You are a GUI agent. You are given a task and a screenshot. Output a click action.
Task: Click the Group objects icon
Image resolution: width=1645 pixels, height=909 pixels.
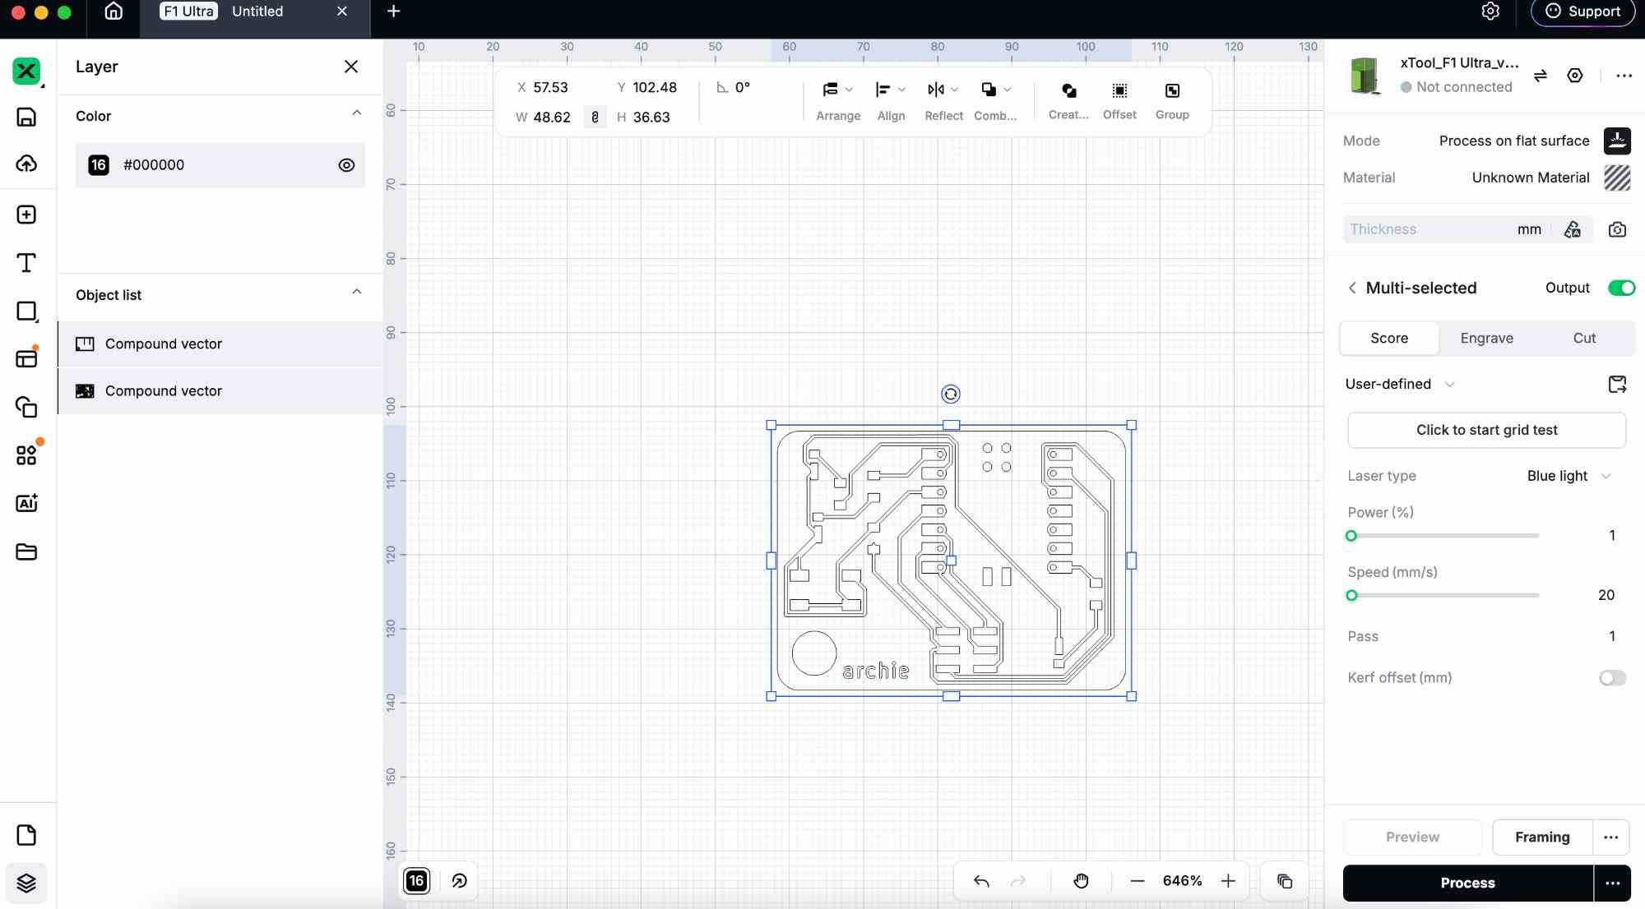click(1172, 90)
